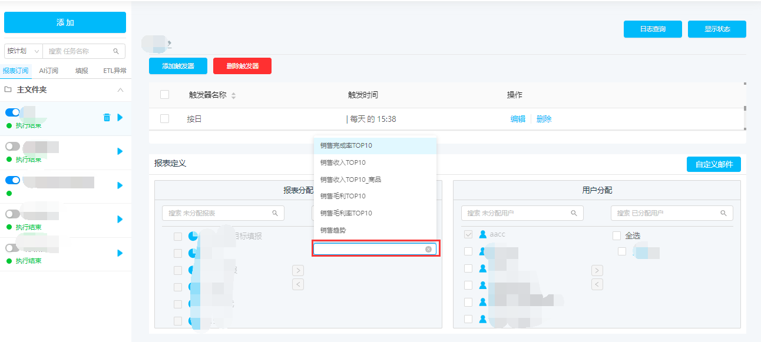Unassign users with 用户分配 < arrow
Image resolution: width=761 pixels, height=342 pixels.
pos(597,285)
